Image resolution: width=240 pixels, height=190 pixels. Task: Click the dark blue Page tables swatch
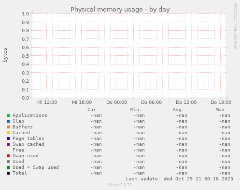[8, 139]
